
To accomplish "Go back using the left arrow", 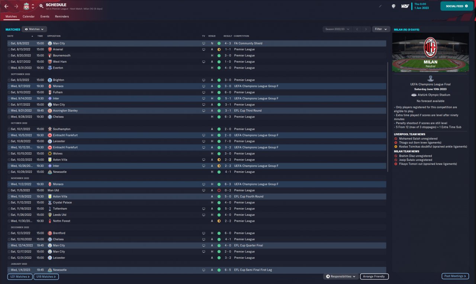I will 6,6.
